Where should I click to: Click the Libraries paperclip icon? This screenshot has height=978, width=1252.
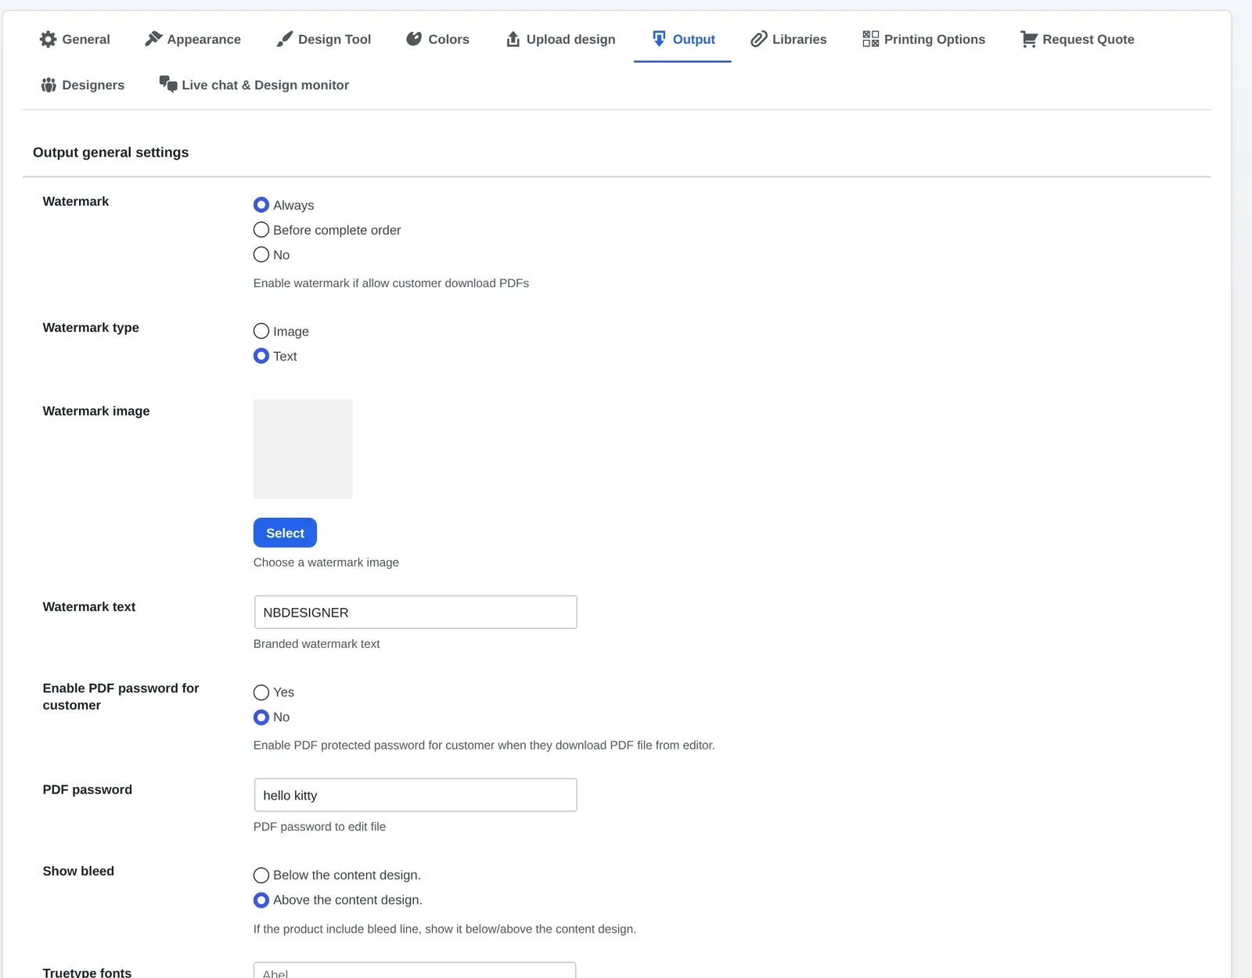[x=758, y=39]
